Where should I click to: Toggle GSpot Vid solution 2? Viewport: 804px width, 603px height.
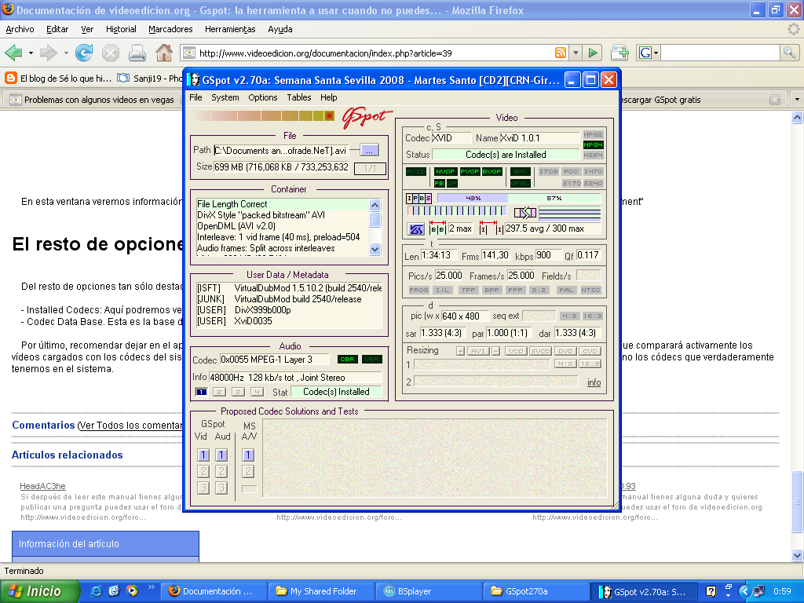[203, 471]
